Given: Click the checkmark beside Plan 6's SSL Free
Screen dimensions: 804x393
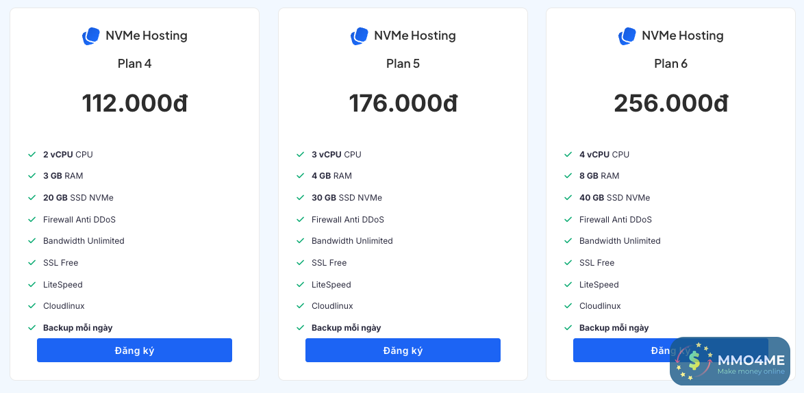Looking at the screenshot, I should pyautogui.click(x=568, y=263).
